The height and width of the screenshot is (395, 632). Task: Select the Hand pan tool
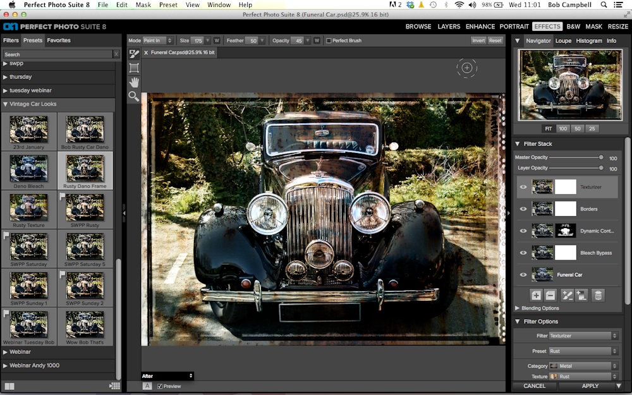pos(134,82)
